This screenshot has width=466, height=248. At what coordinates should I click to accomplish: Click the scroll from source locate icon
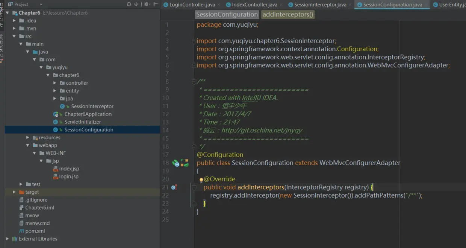click(129, 4)
